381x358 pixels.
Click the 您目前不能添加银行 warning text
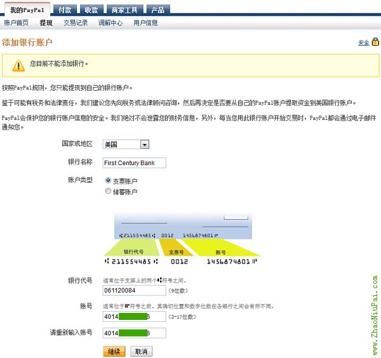click(59, 63)
